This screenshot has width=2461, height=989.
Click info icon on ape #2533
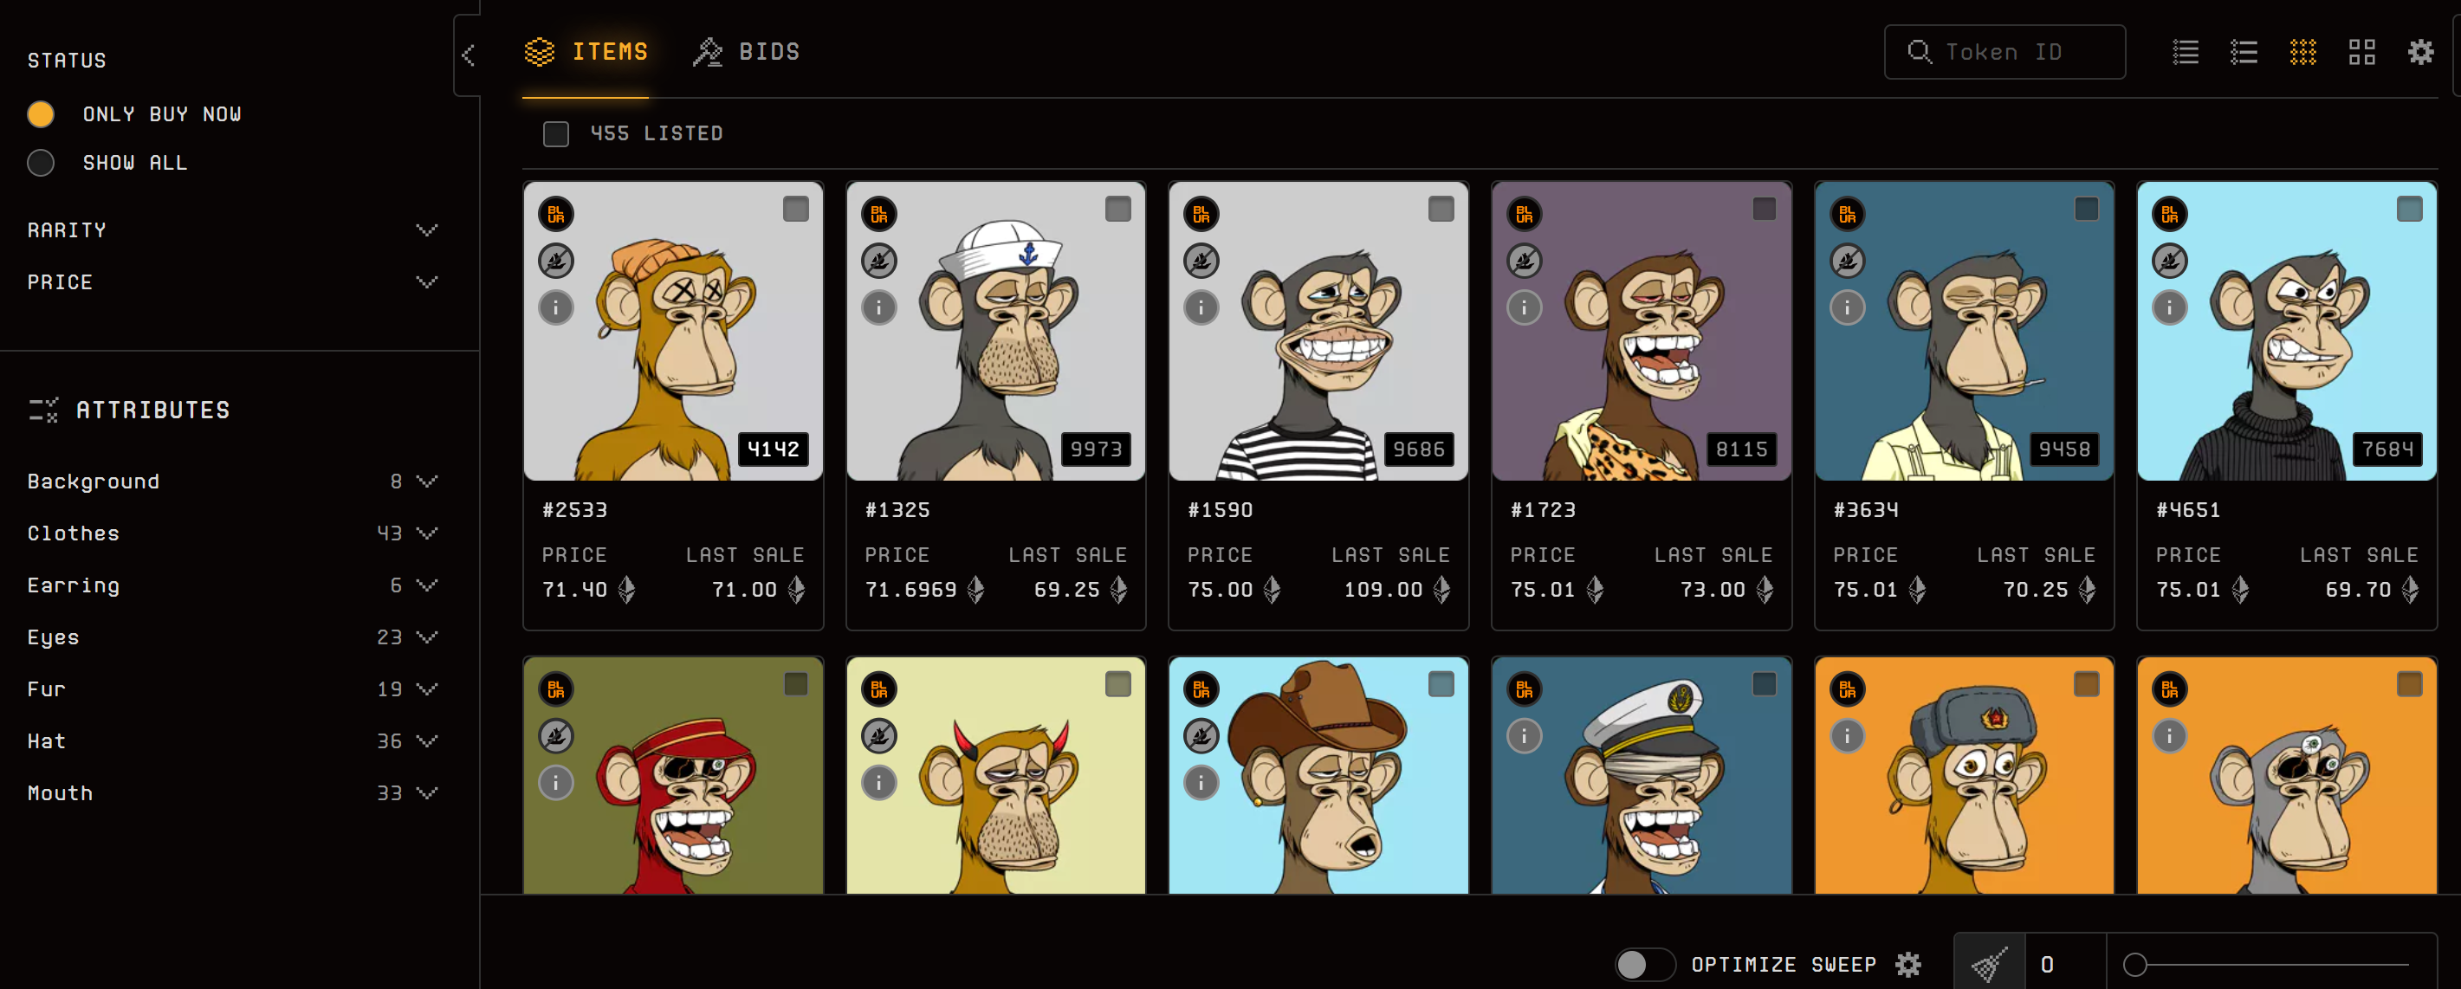pos(555,307)
